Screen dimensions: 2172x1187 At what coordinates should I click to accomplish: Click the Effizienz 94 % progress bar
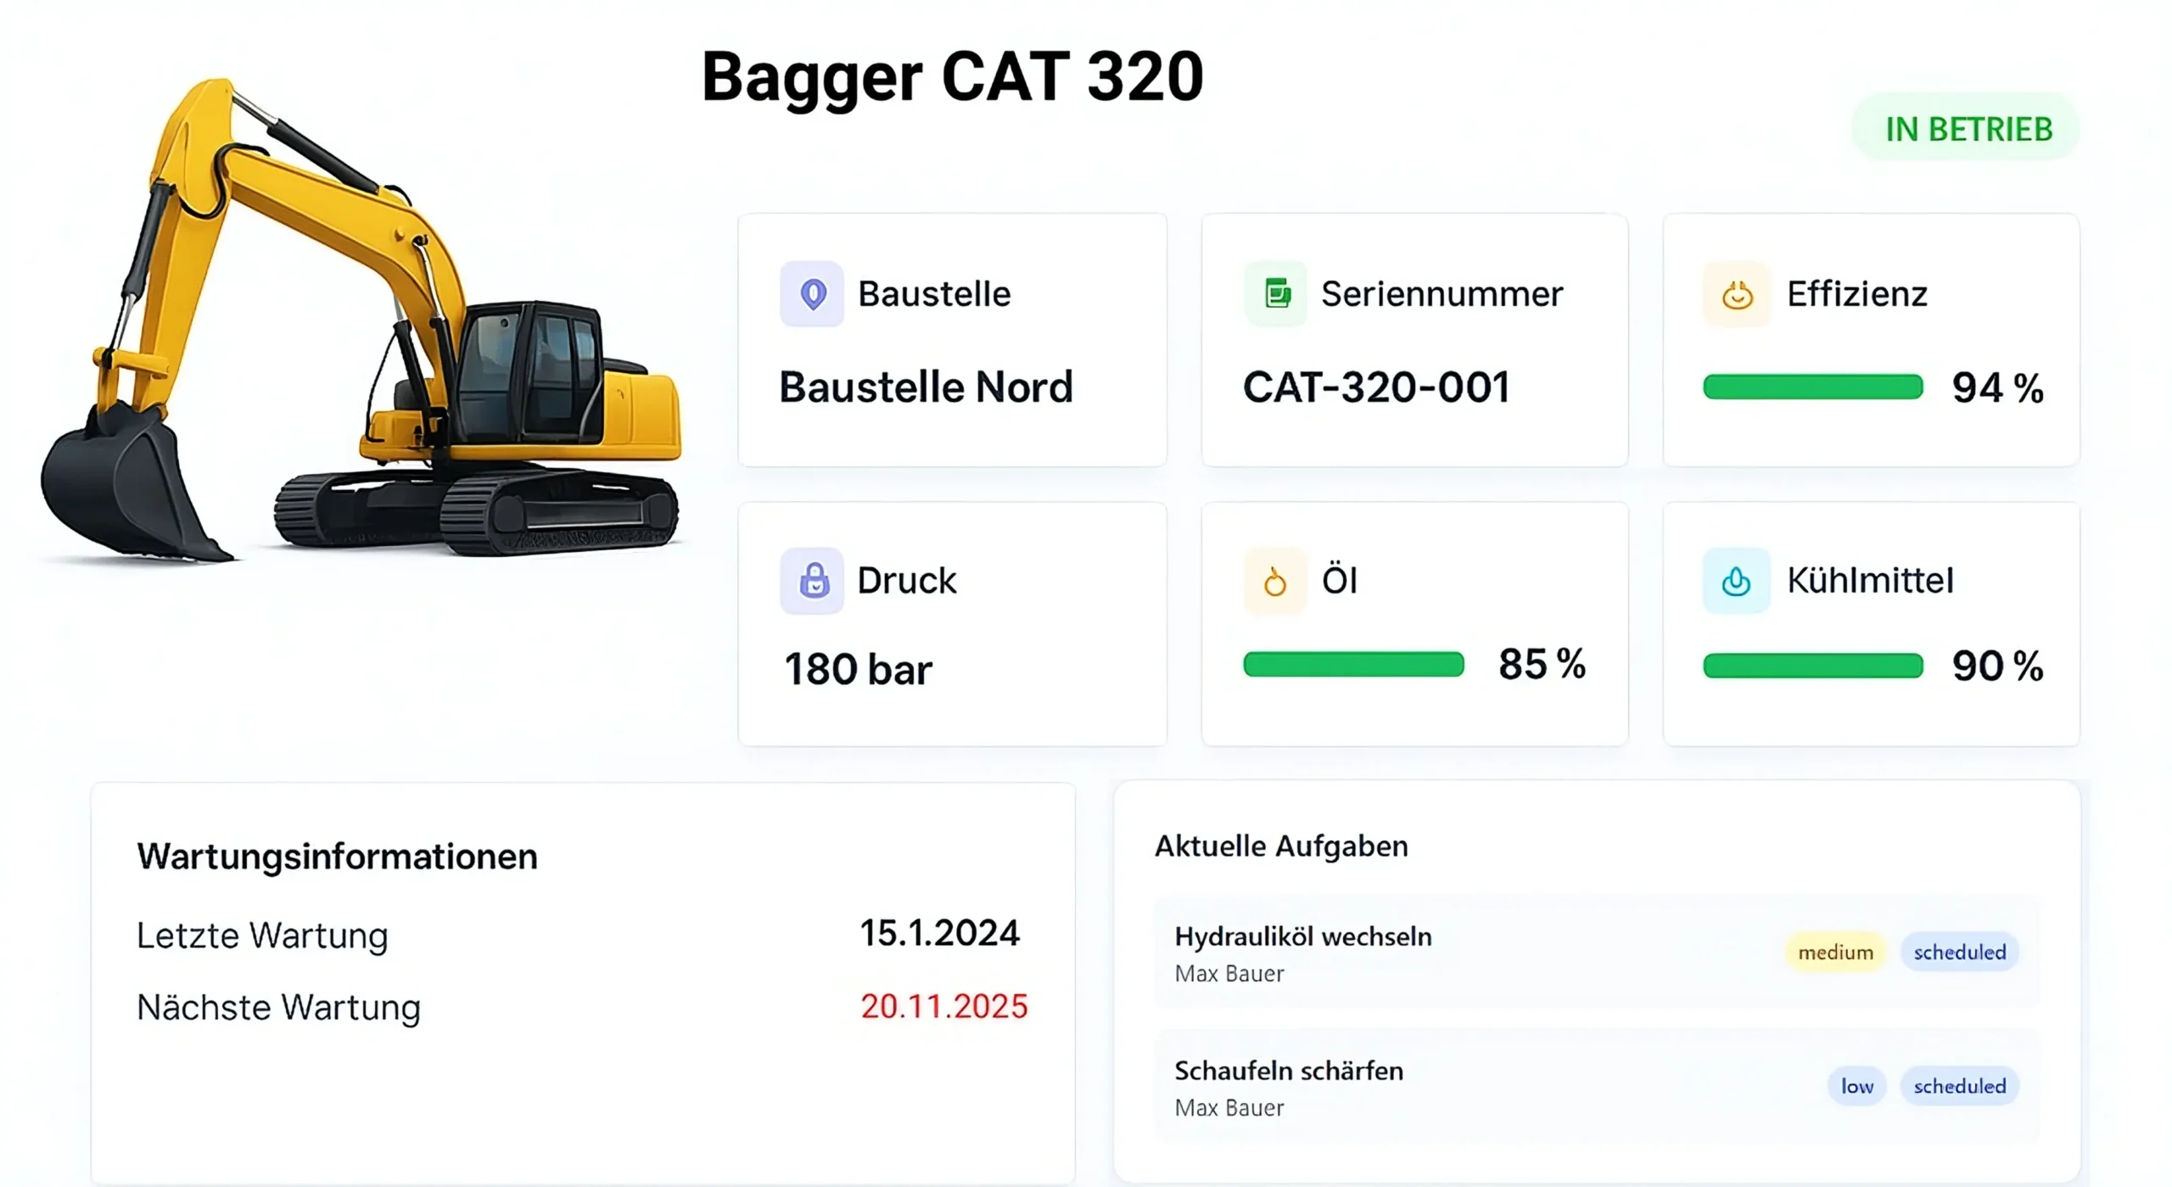click(1812, 387)
